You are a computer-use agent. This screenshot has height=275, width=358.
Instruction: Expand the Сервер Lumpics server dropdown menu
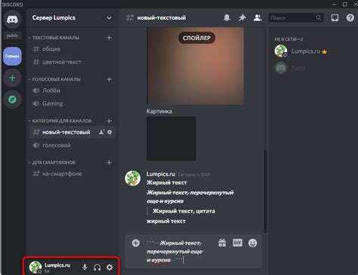point(109,18)
